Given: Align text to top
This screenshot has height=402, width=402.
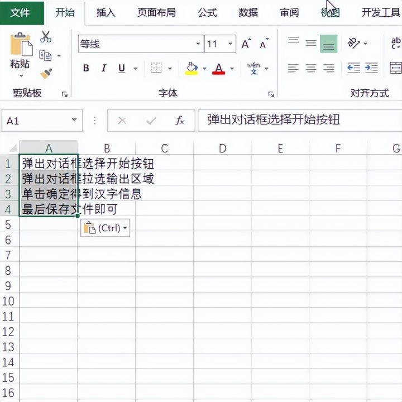Looking at the screenshot, I should (x=293, y=41).
